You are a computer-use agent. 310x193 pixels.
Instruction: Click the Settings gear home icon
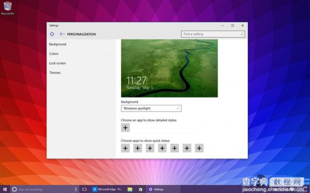coord(52,34)
